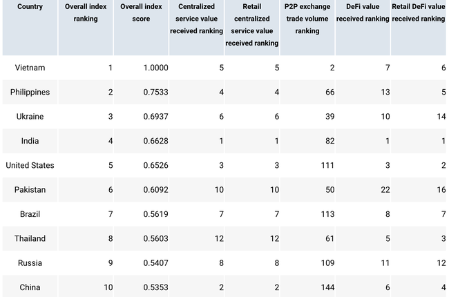Image resolution: width=449 pixels, height=297 pixels.
Task: Click the Centralized service value received header
Action: [x=196, y=19]
